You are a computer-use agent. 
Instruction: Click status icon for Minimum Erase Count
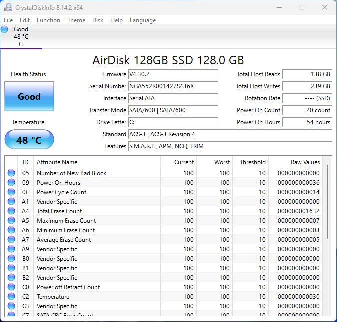tap(11, 230)
